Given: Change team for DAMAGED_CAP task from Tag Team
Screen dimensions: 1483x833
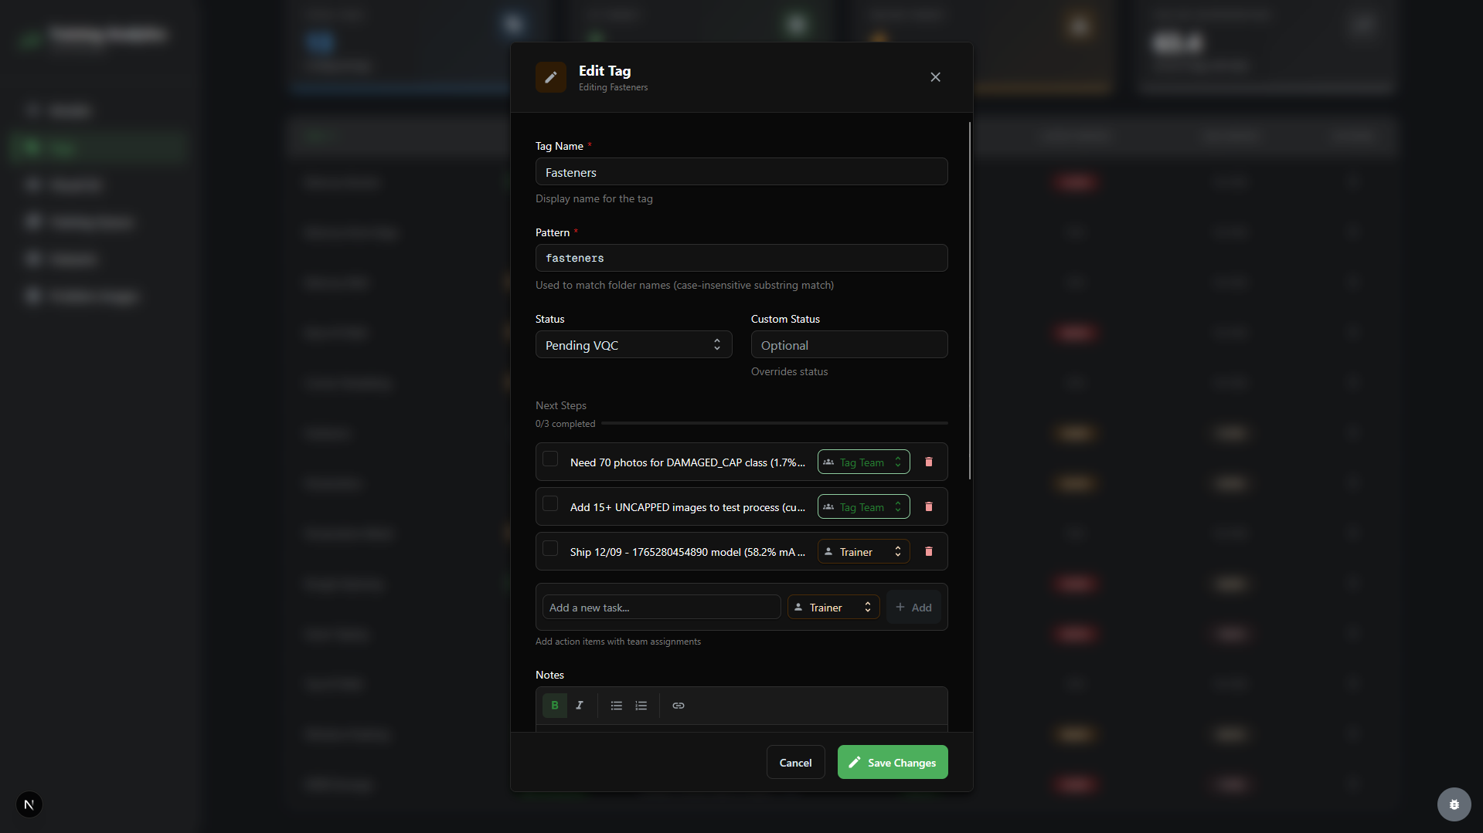Looking at the screenshot, I should [863, 462].
